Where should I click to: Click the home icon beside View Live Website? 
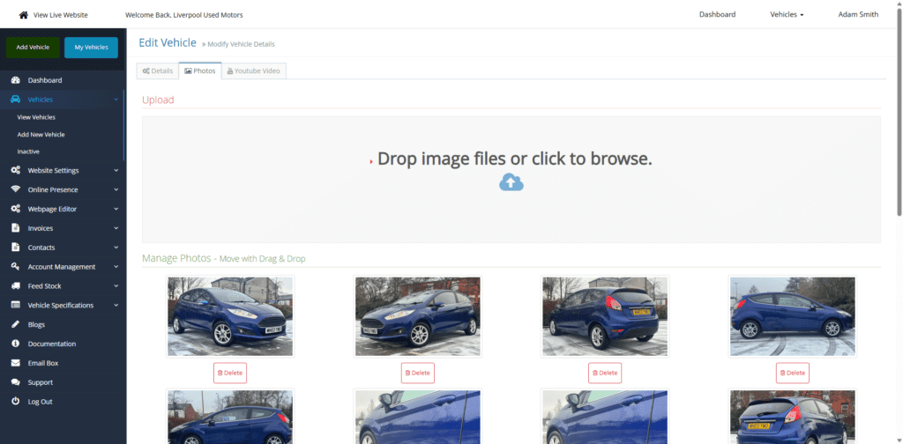pos(23,14)
